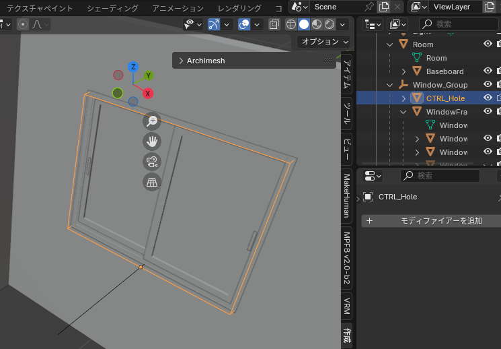
Task: Toggle viewport gizmos display
Action: [214, 24]
